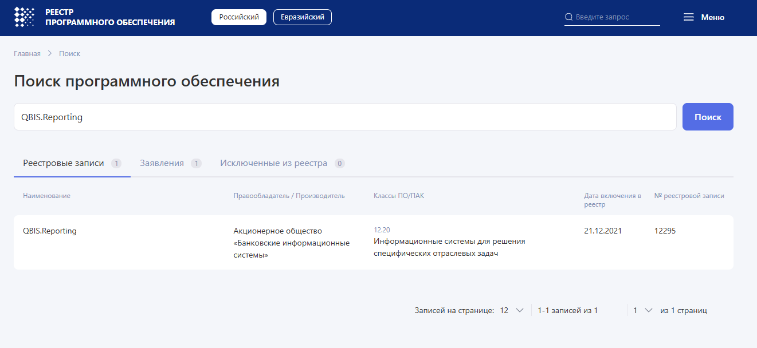Click the Наименование column header
757x348 pixels.
pyautogui.click(x=46, y=196)
